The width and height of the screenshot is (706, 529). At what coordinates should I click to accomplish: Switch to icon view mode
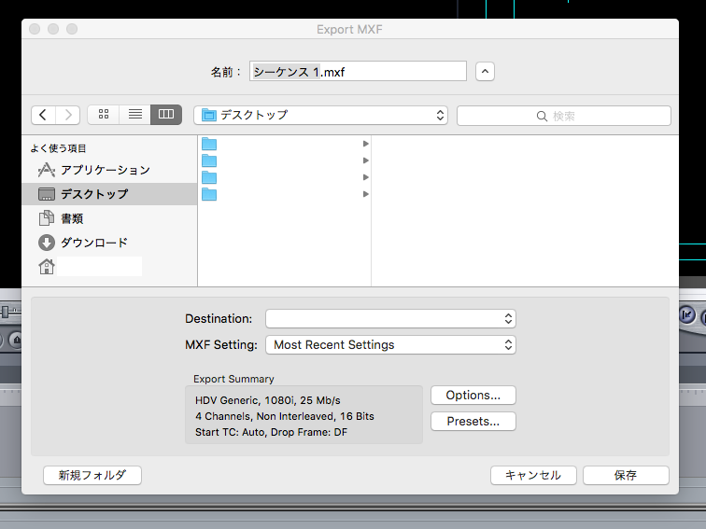(104, 115)
